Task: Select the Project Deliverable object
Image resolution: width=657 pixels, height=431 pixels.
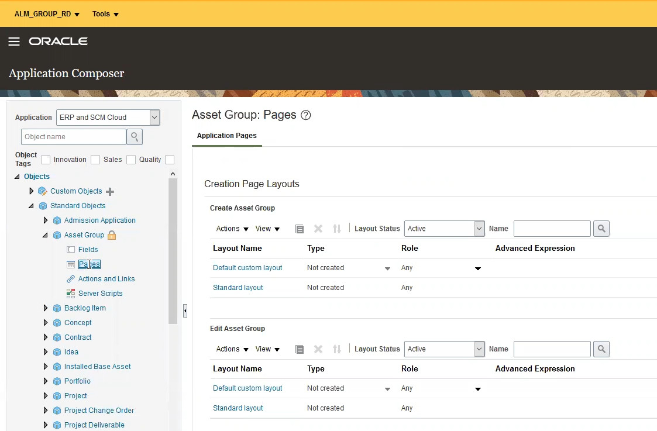Action: (94, 425)
